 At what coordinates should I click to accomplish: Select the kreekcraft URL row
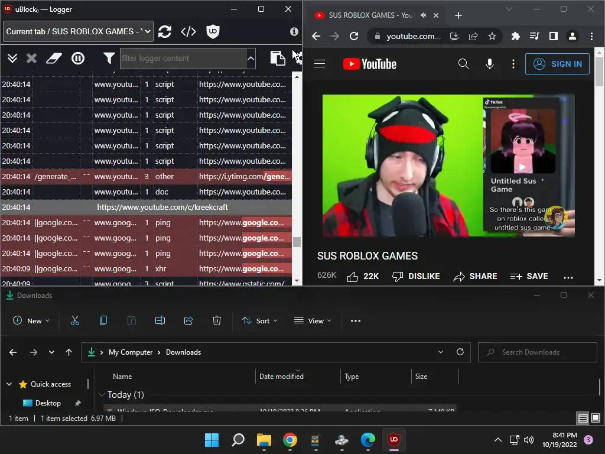coord(146,207)
